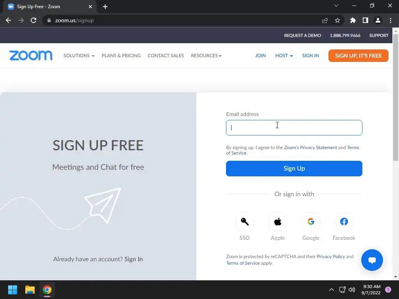Open the Support link
399x299 pixels.
pos(379,35)
